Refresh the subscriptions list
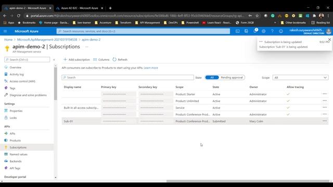The width and height of the screenshot is (333, 187). [x=120, y=60]
